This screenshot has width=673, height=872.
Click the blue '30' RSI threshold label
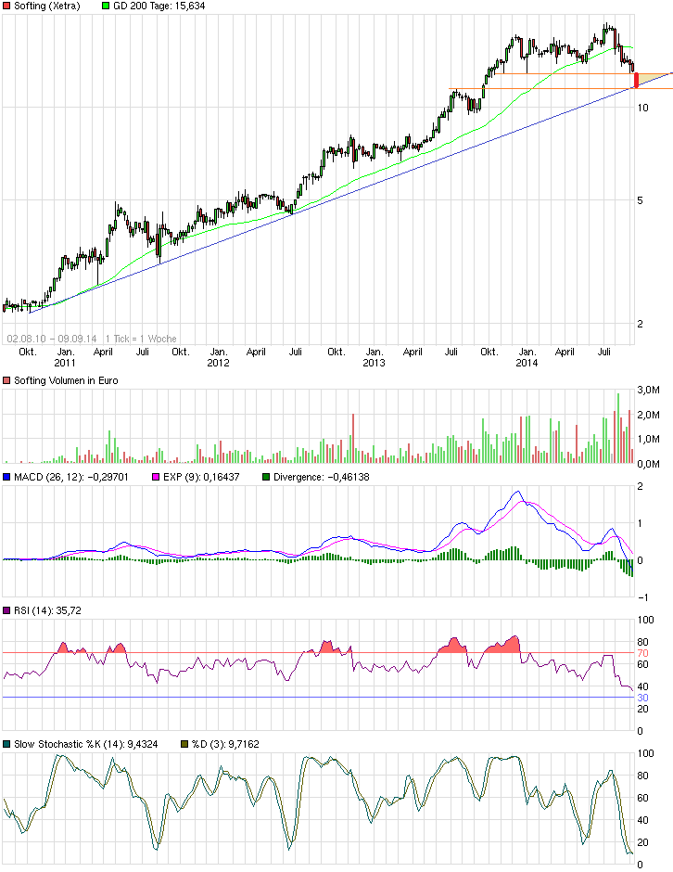point(643,698)
